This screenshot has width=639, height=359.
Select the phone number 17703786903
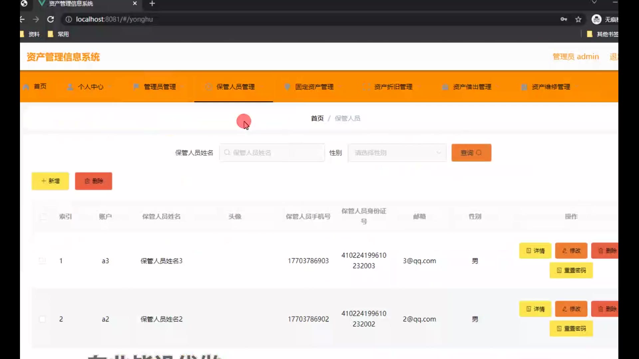308,261
